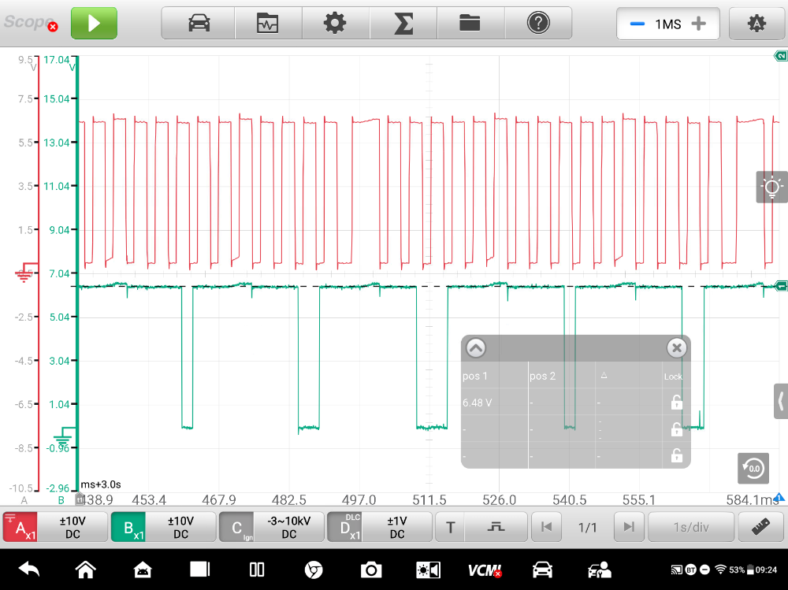Viewport: 788px width, 590px height.
Task: Toggle channel B on or off
Action: [128, 527]
